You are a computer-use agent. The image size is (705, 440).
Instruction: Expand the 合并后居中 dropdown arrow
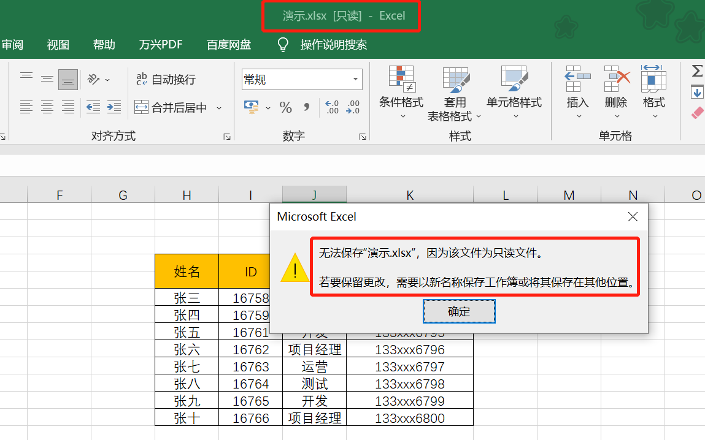coord(220,108)
